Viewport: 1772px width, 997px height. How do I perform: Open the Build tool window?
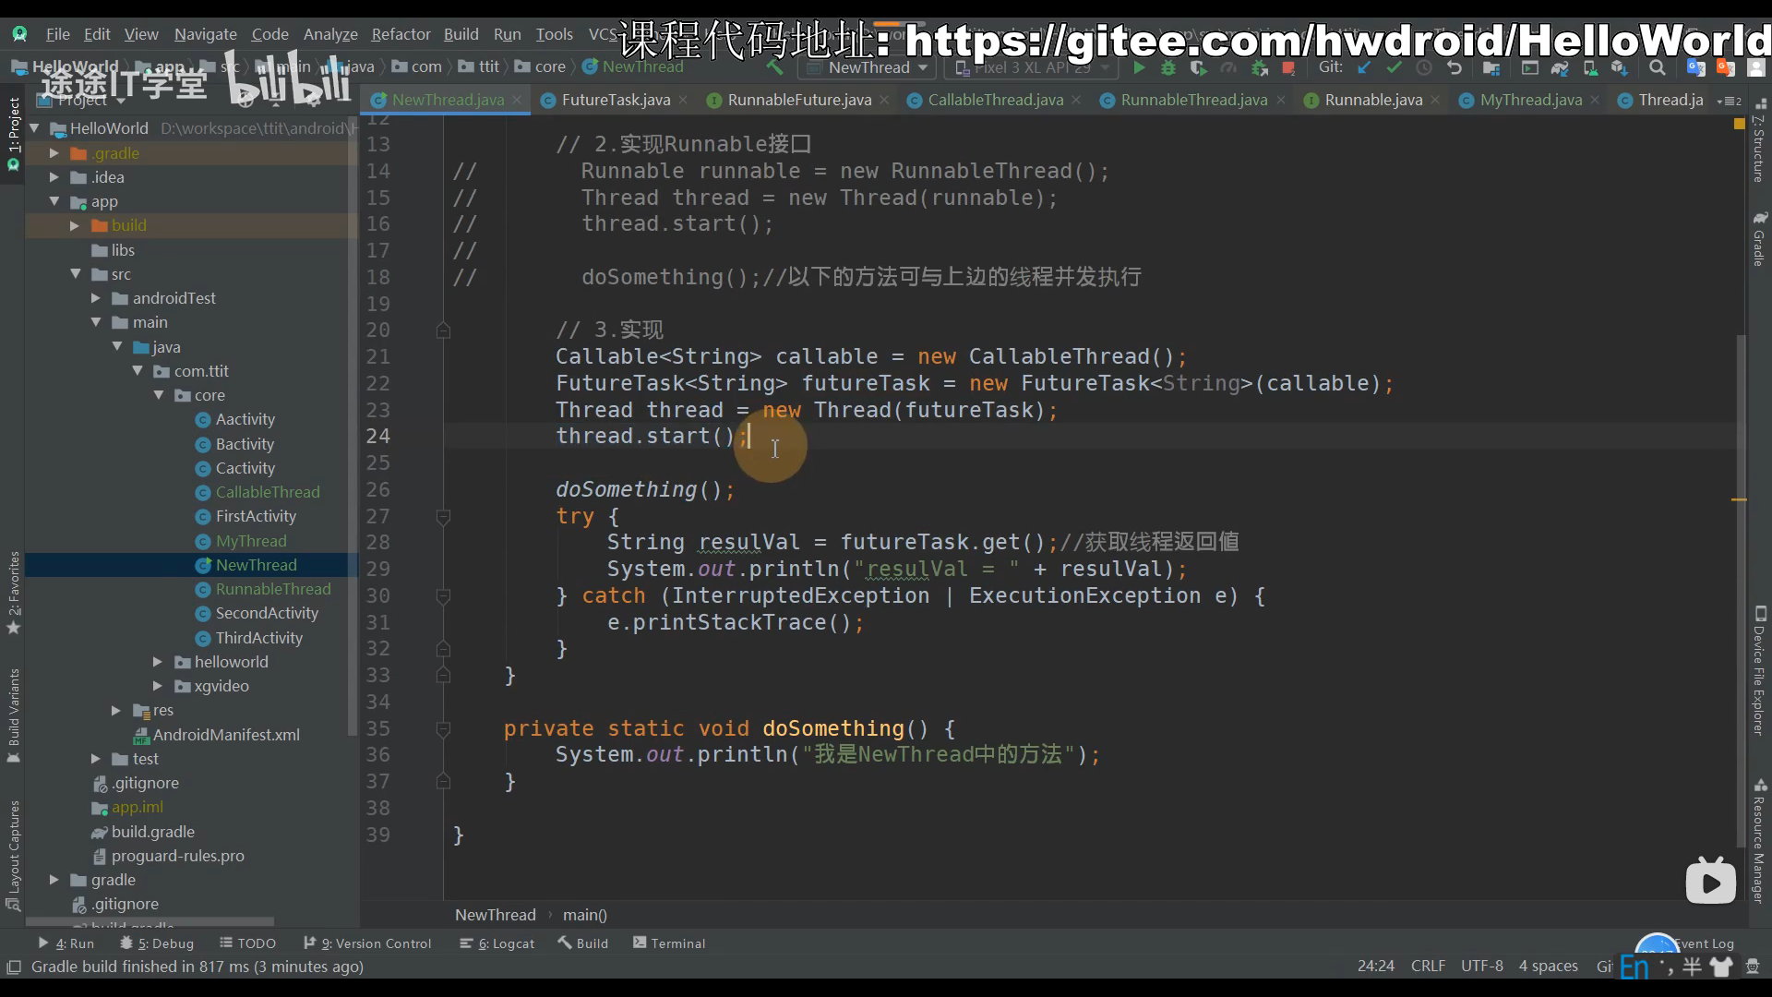click(583, 943)
